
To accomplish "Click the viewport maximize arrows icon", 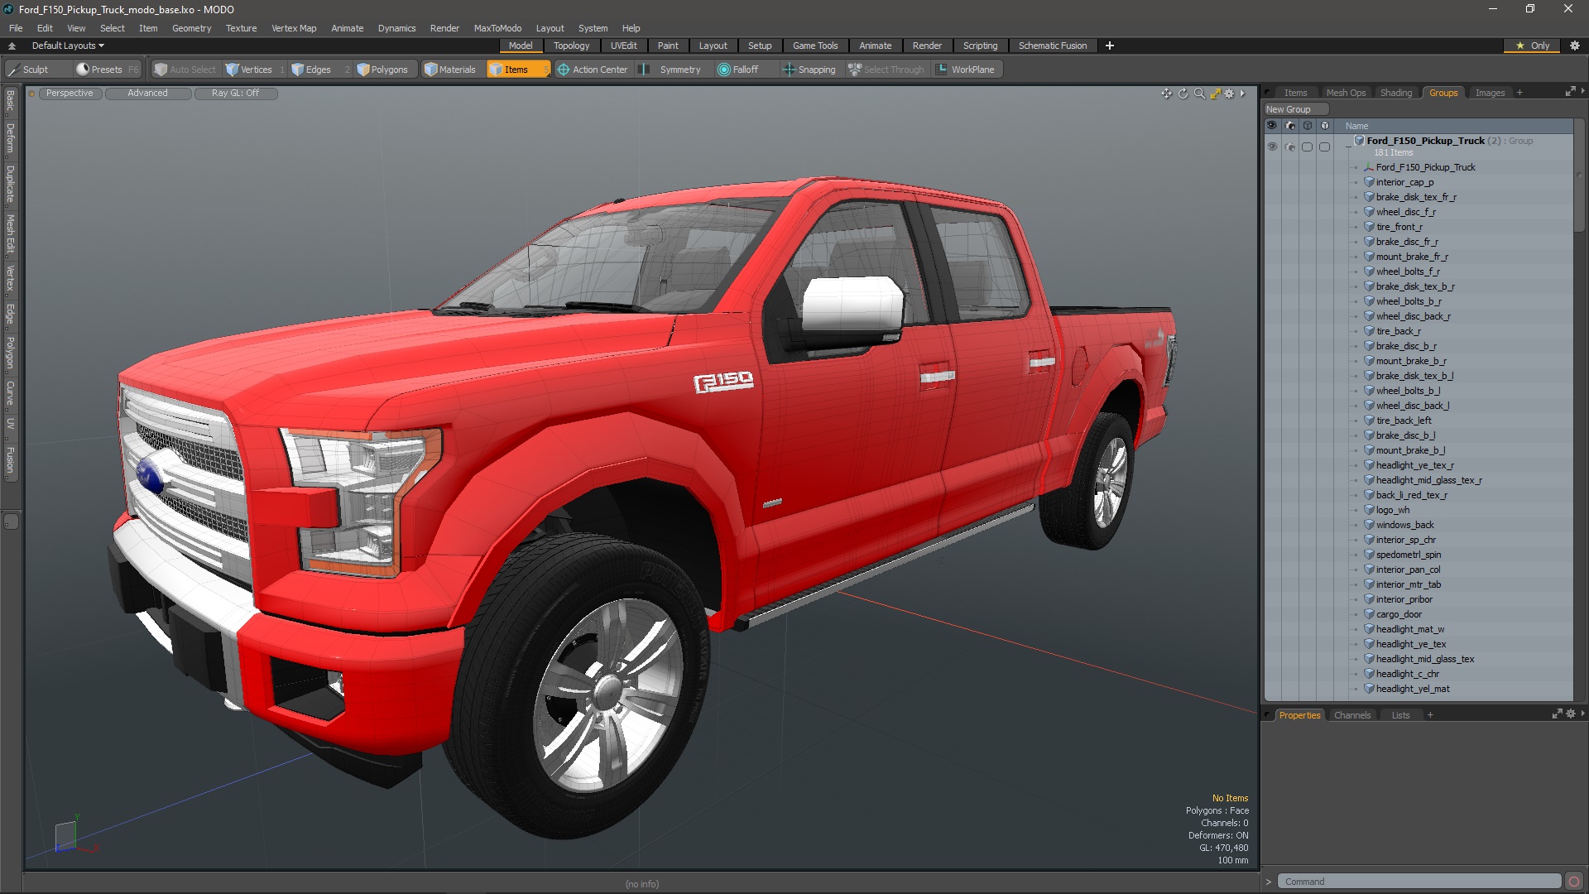I will pyautogui.click(x=1215, y=94).
